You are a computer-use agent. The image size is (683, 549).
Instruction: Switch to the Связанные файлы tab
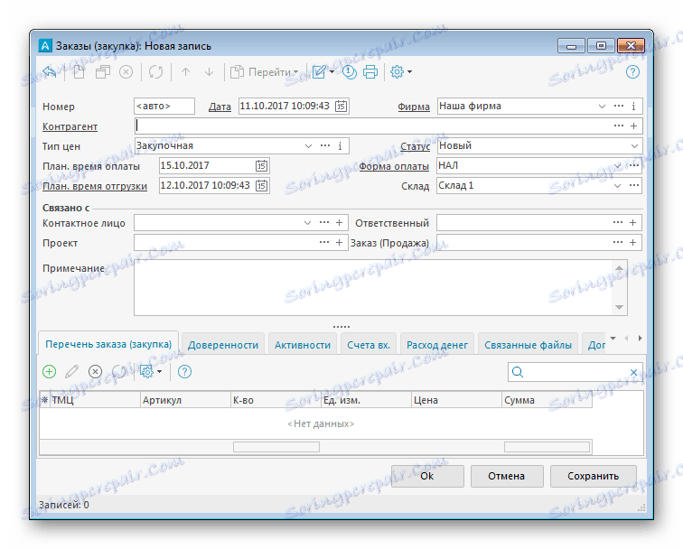coord(528,345)
